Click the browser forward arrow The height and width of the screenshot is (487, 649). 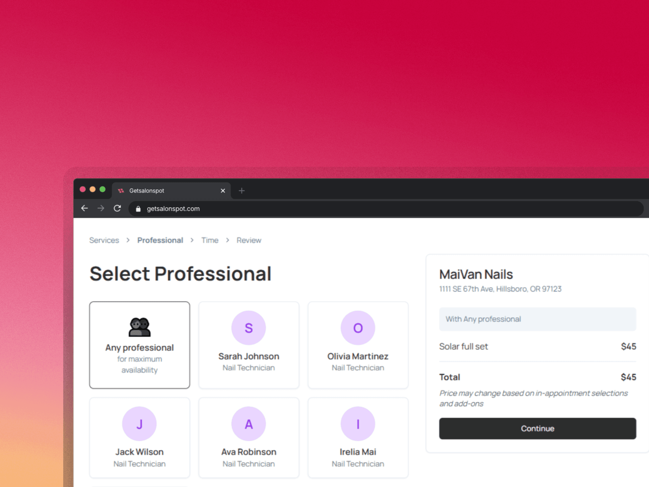(101, 208)
